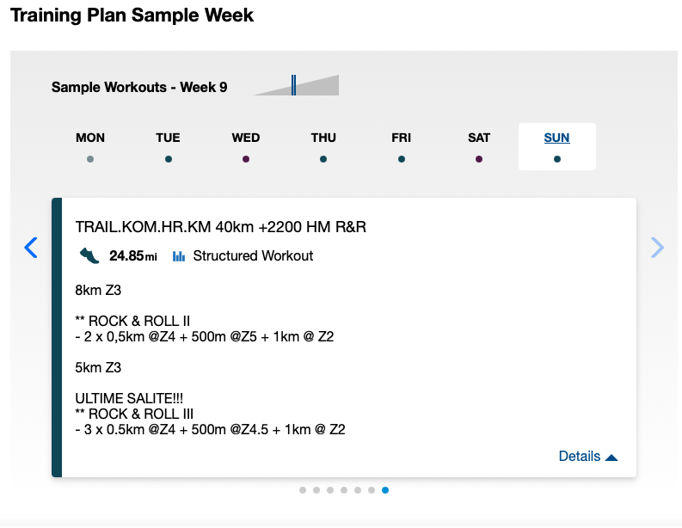The width and height of the screenshot is (682, 528).
Task: Select the FRI day tab
Action: point(401,146)
